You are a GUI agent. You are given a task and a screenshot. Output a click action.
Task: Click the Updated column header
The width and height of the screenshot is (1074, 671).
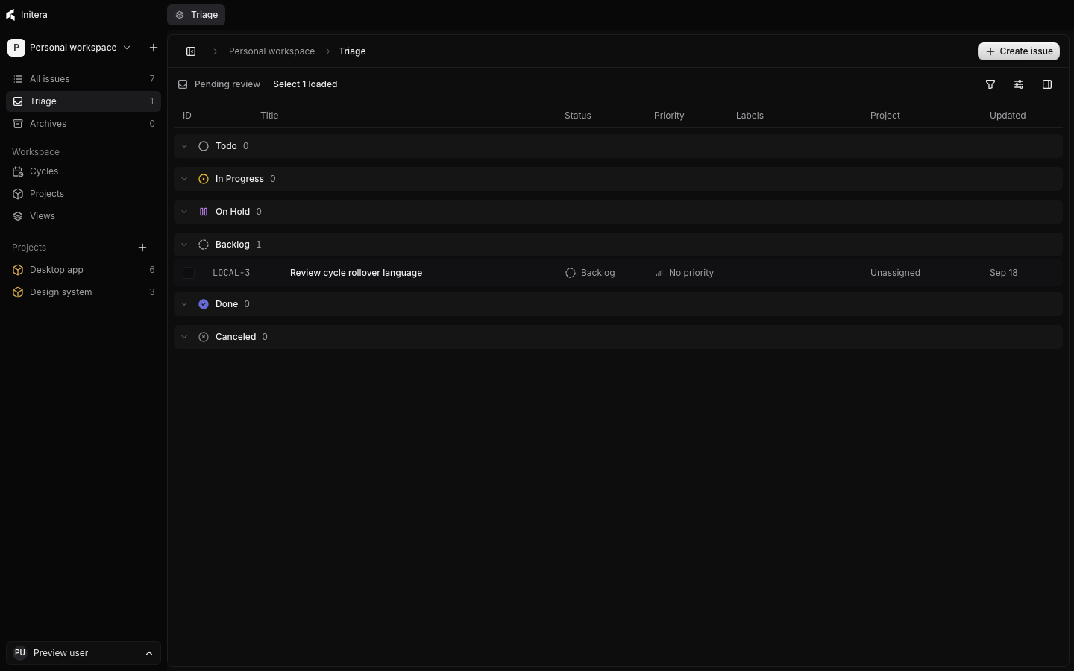[x=1008, y=116]
